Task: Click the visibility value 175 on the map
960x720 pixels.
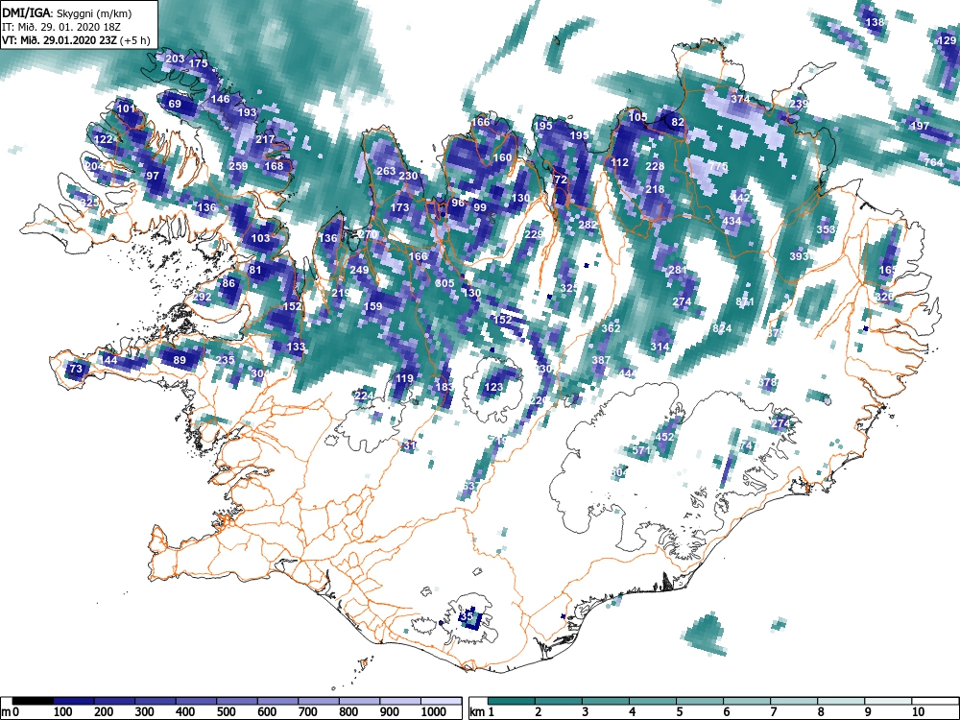Action: tap(199, 63)
